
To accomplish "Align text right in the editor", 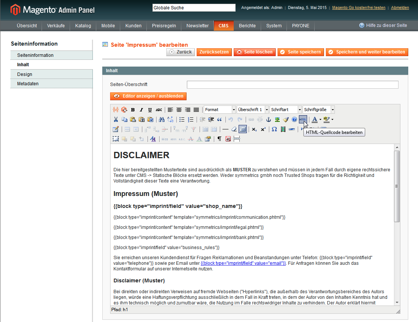I will coord(188,110).
